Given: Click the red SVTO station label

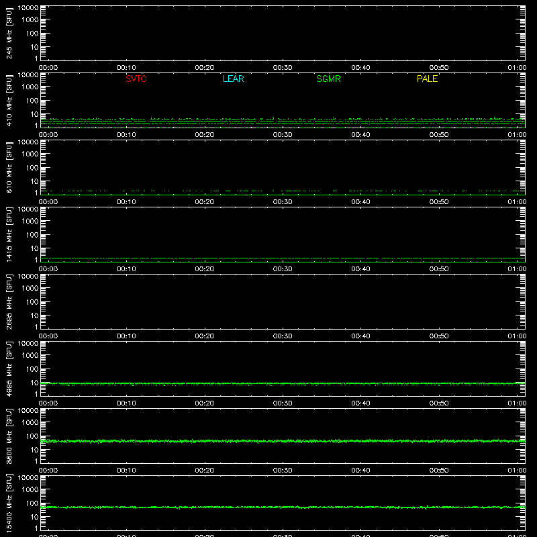Looking at the screenshot, I should point(136,79).
